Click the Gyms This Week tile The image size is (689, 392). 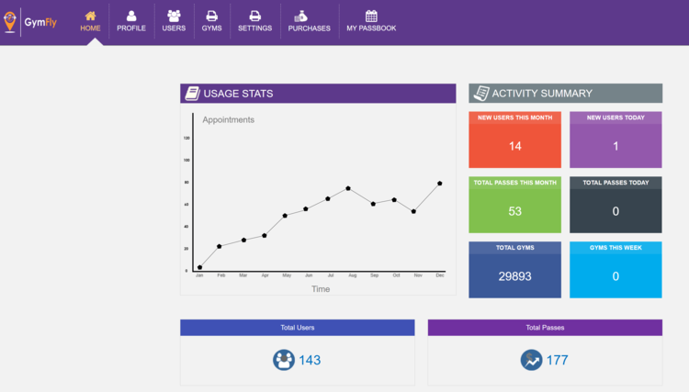pyautogui.click(x=616, y=270)
